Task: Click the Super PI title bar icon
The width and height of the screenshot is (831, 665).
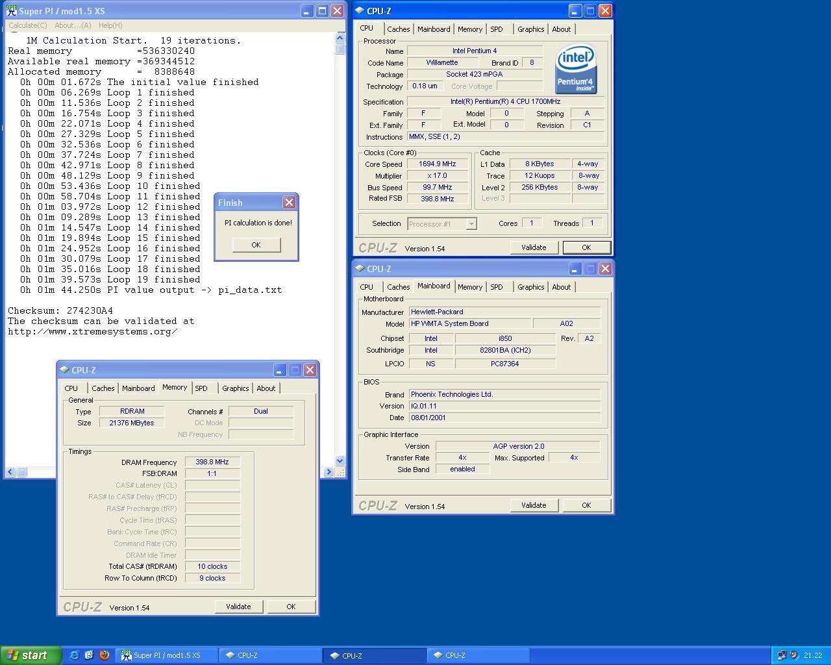Action: [12, 10]
